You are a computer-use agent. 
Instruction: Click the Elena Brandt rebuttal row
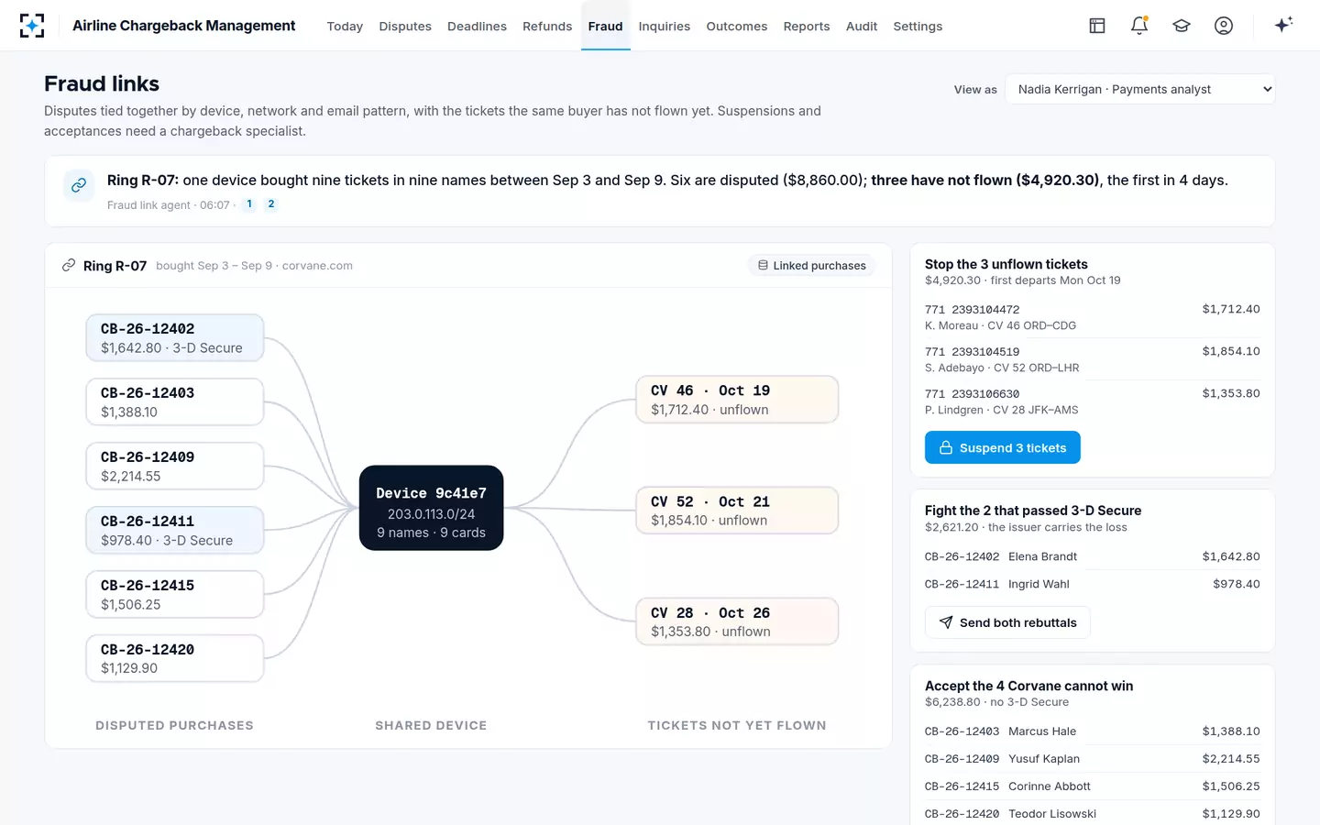click(1093, 556)
